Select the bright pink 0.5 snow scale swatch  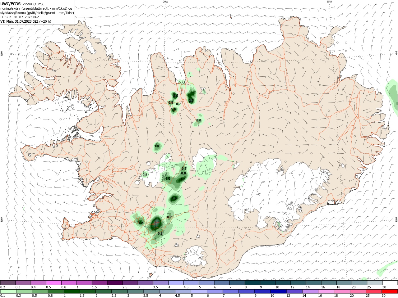(x=54, y=283)
